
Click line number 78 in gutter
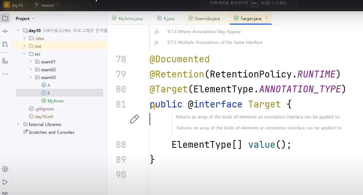[121, 59]
